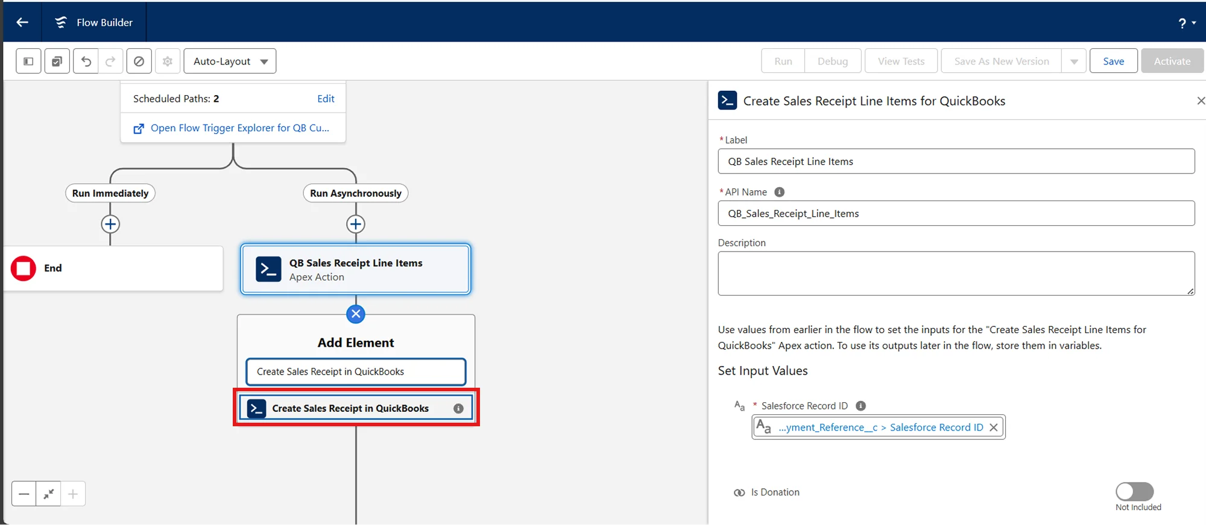Open the Auto-Layout dropdown
The height and width of the screenshot is (525, 1206).
tap(230, 61)
